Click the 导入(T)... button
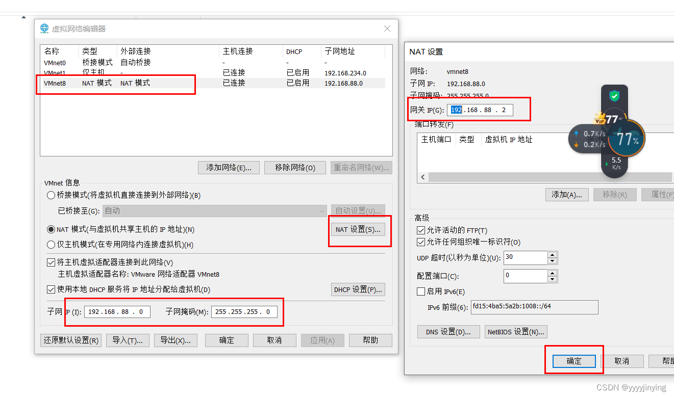This screenshot has height=397, width=674. click(x=128, y=340)
